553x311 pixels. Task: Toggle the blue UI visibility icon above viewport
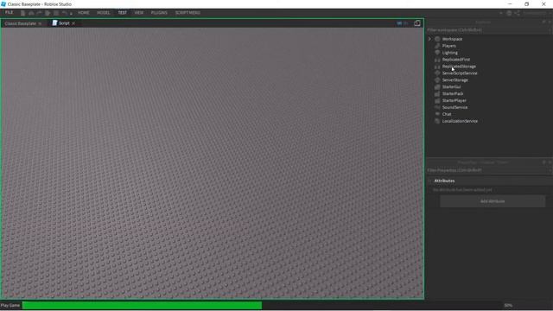[x=399, y=23]
